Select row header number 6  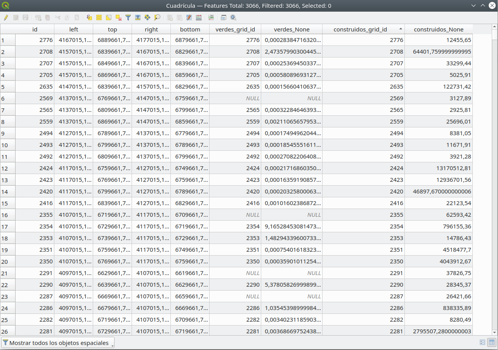click(x=8, y=98)
